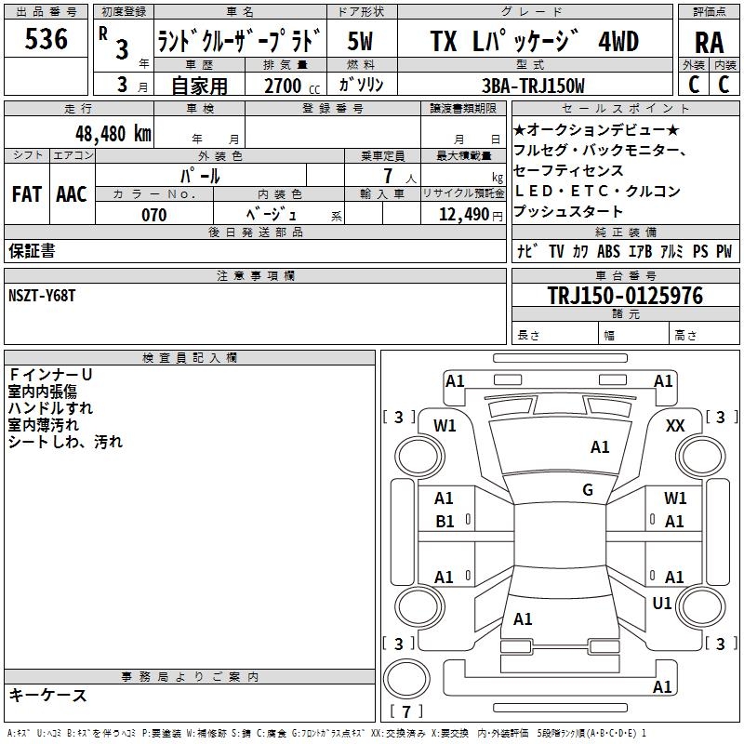
Task: Click the chassis number TRJ150-0125976
Action: [x=624, y=296]
